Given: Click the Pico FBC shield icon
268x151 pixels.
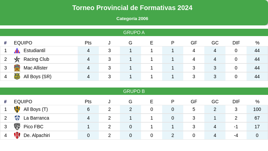Looking at the screenshot, I should coord(17,127).
